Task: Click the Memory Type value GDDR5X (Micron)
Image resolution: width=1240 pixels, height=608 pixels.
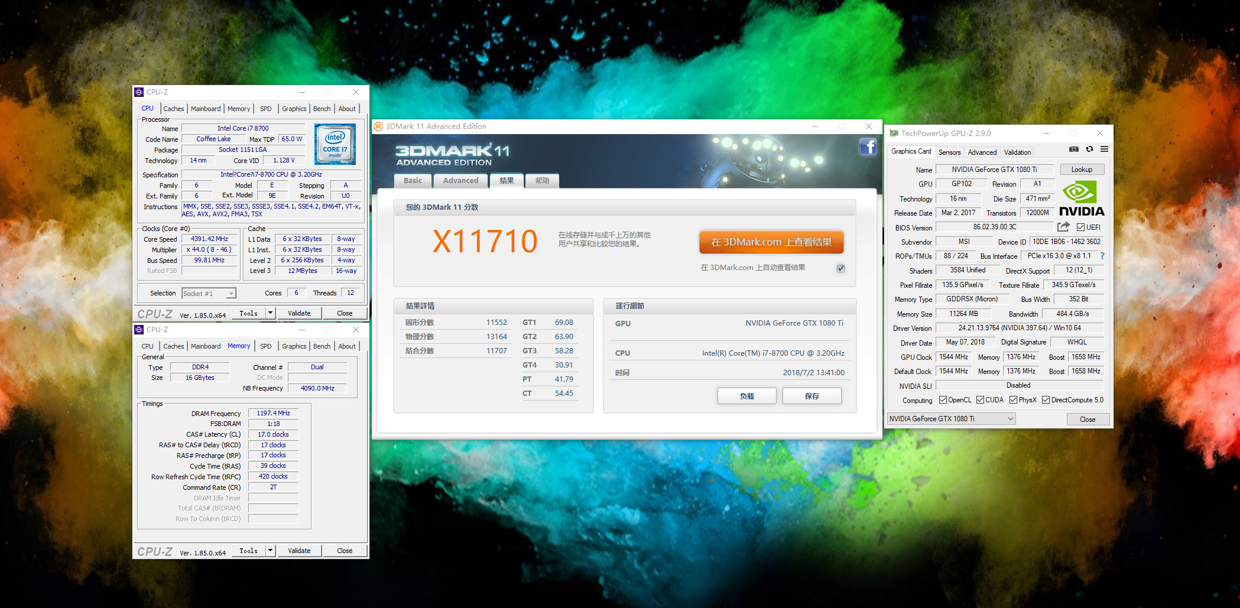Action: (972, 299)
